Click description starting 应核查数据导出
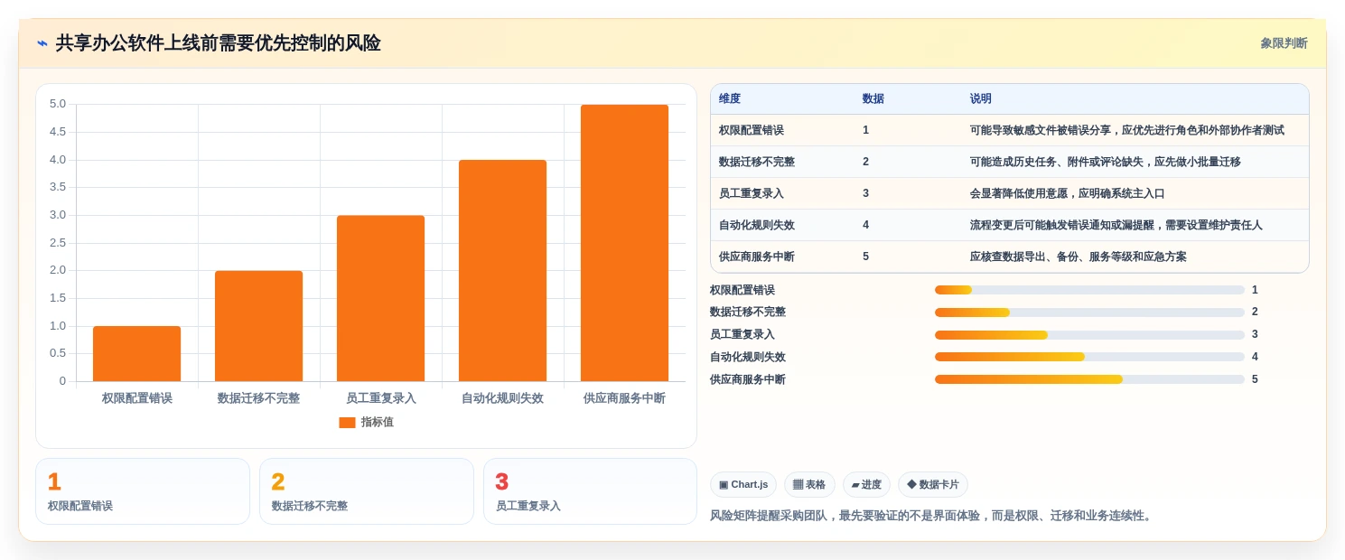 point(1079,257)
